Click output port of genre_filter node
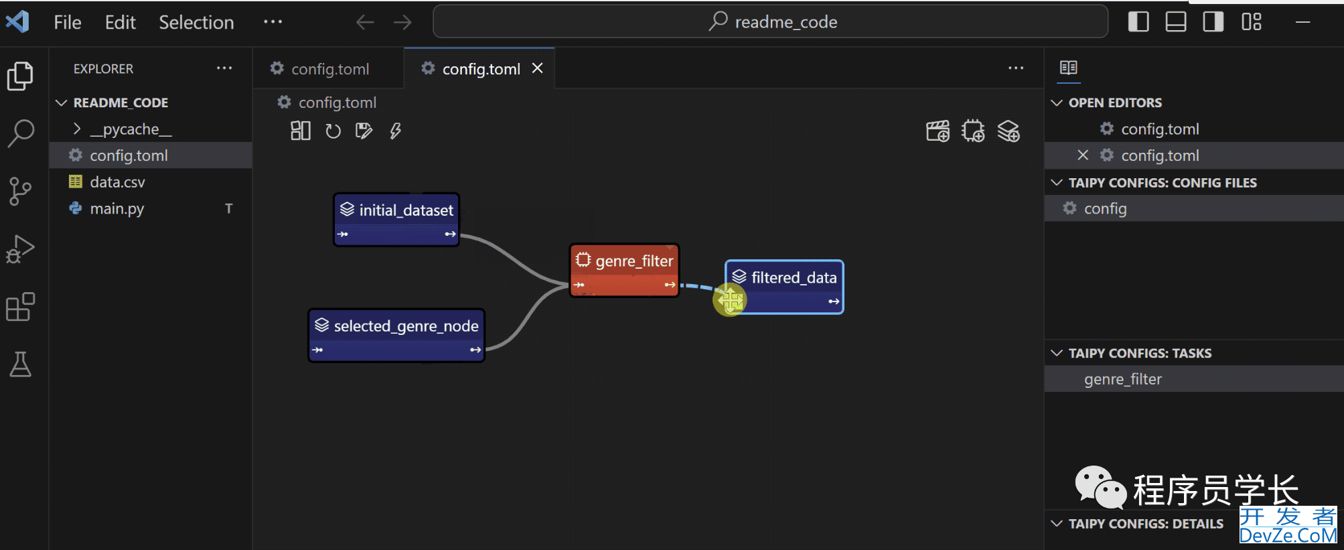Image resolution: width=1344 pixels, height=550 pixels. tap(670, 285)
